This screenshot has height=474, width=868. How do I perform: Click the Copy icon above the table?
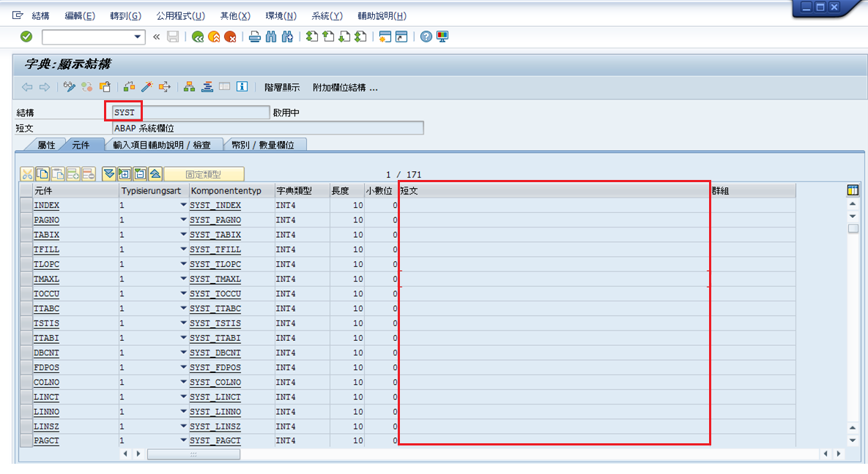(42, 174)
